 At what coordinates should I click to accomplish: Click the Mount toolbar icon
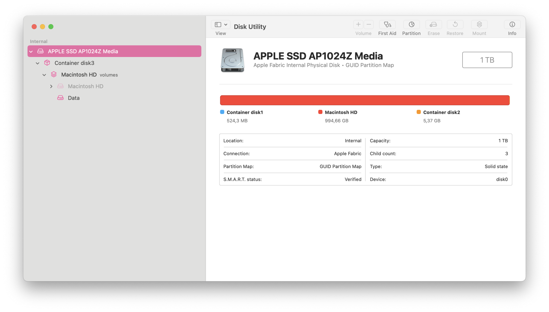click(x=479, y=25)
